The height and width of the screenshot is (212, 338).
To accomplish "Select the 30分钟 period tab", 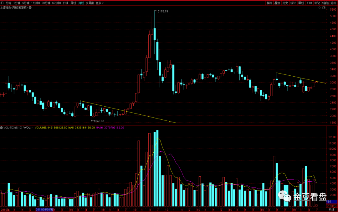I will [46, 3].
